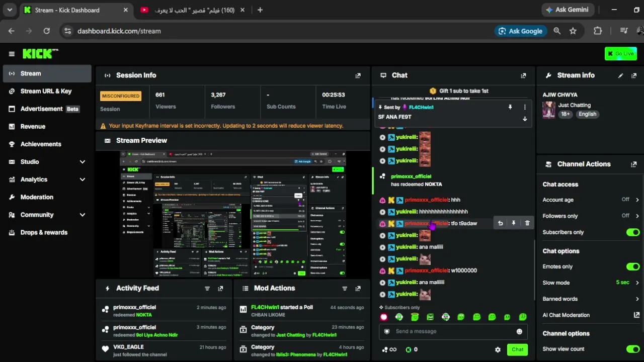Click the Send a message input field

pyautogui.click(x=453, y=331)
